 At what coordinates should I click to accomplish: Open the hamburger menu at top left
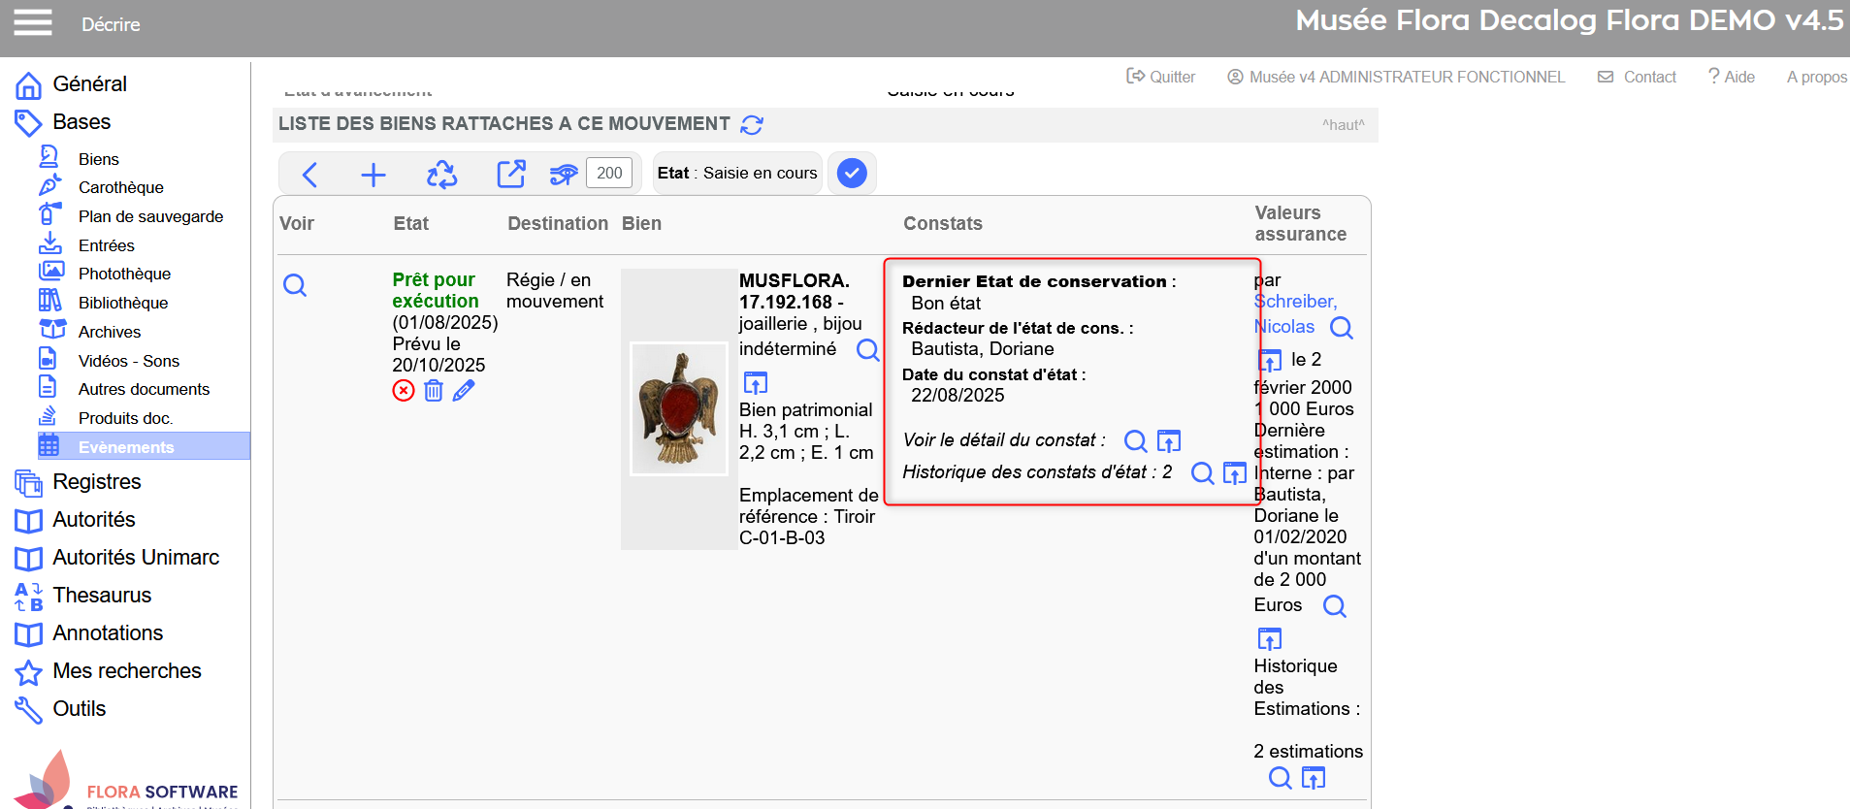[x=32, y=22]
